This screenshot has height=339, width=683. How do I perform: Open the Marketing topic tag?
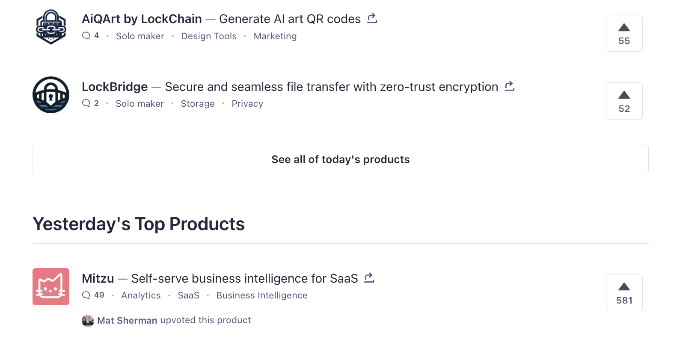(x=275, y=36)
